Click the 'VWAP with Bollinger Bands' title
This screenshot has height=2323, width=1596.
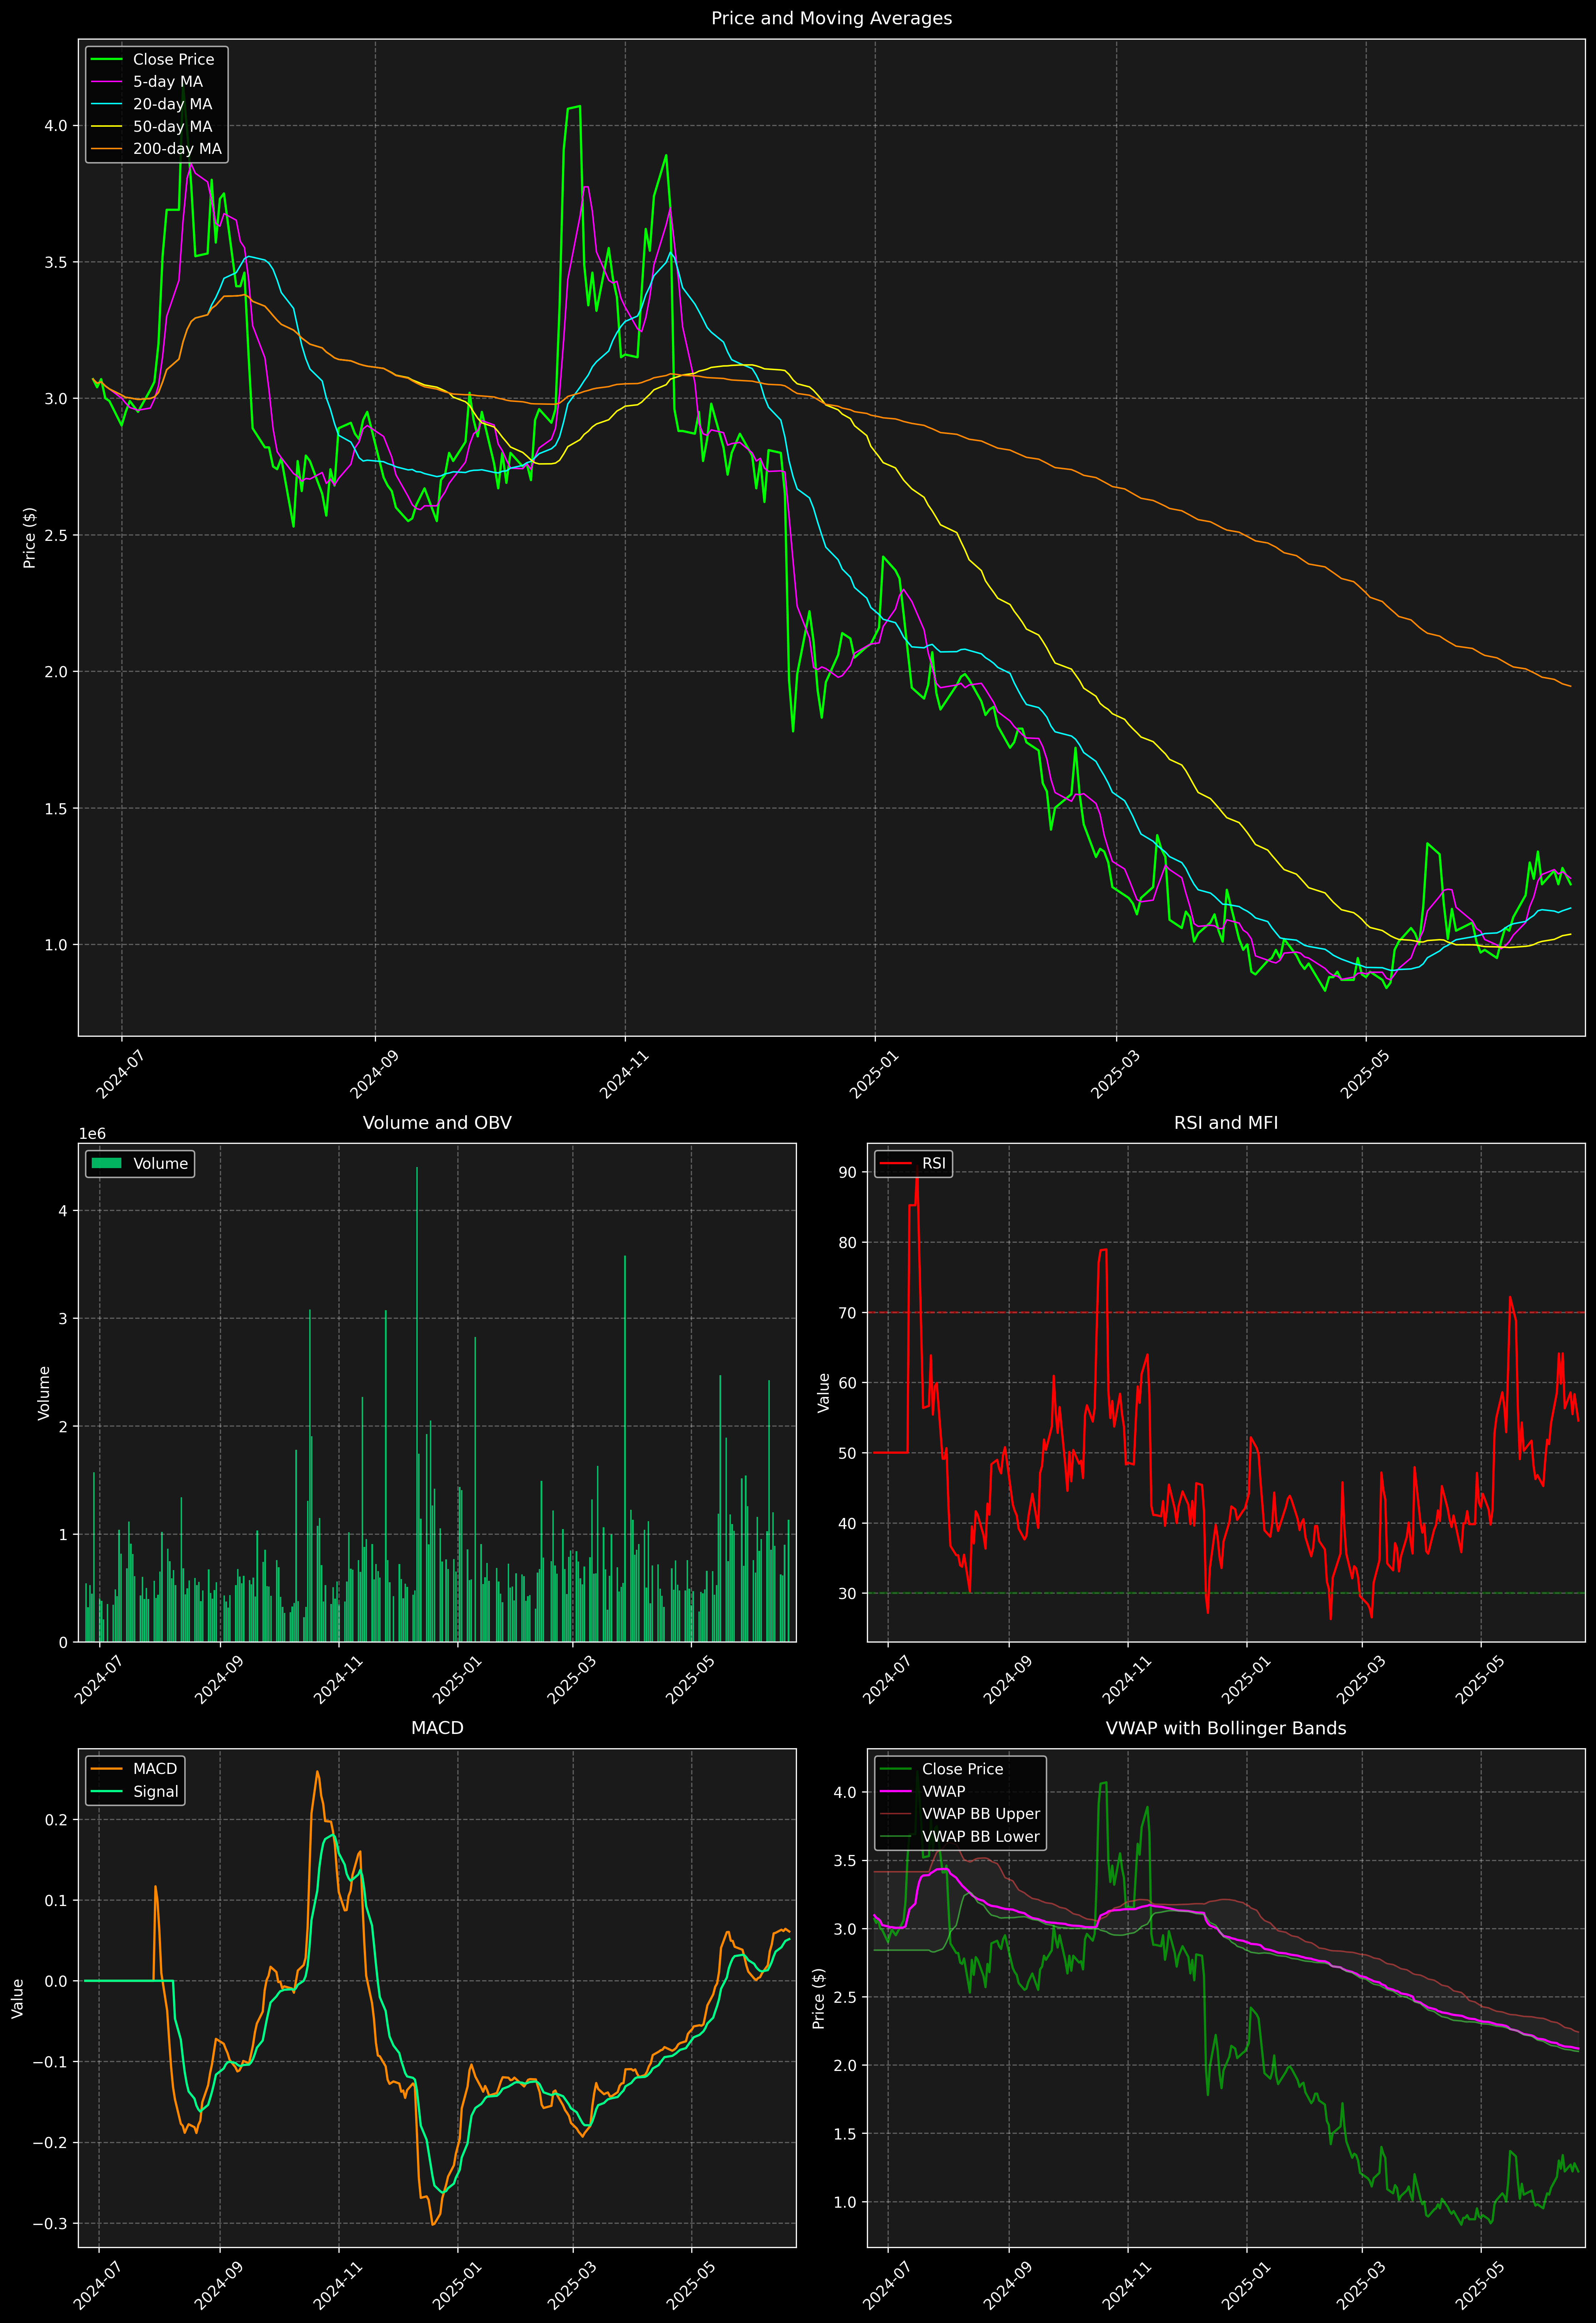pos(1226,1728)
